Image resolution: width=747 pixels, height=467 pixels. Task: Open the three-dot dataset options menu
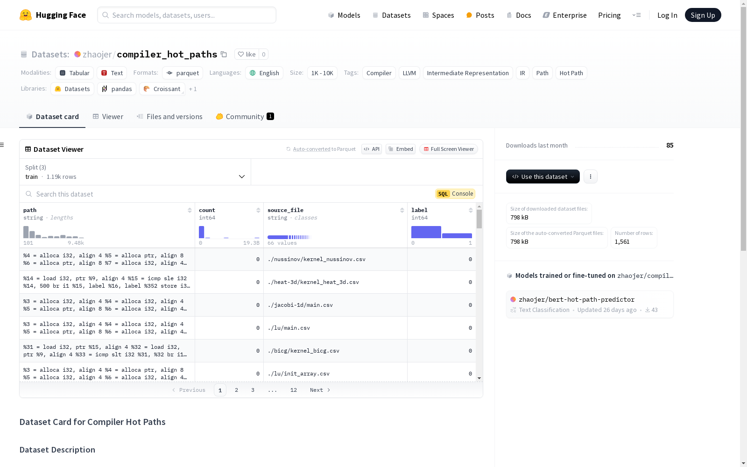[x=591, y=177]
